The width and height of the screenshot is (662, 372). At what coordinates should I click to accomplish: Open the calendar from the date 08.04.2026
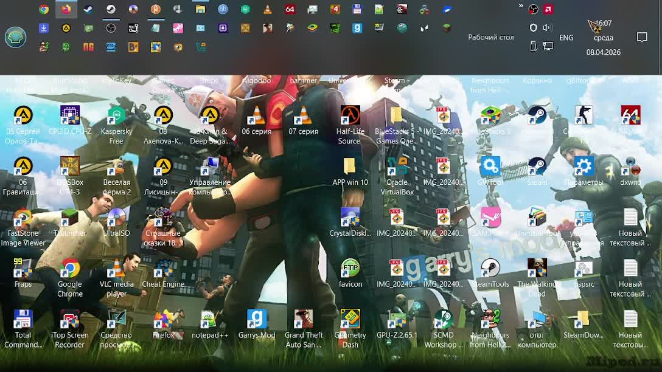coord(604,52)
